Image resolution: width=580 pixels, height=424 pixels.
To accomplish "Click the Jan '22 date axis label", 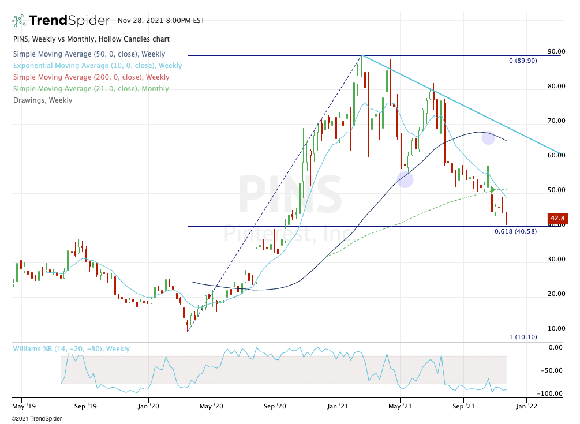I will tap(527, 406).
